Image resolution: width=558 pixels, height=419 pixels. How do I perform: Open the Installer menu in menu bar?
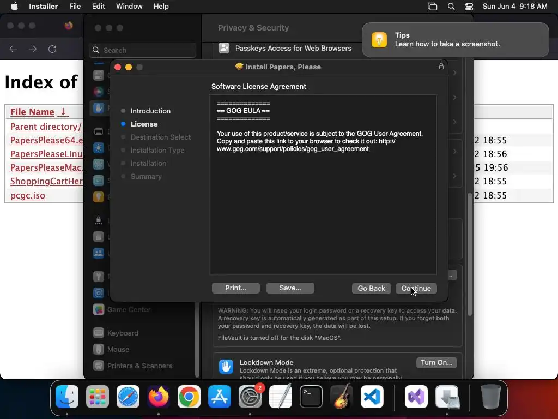pos(44,7)
